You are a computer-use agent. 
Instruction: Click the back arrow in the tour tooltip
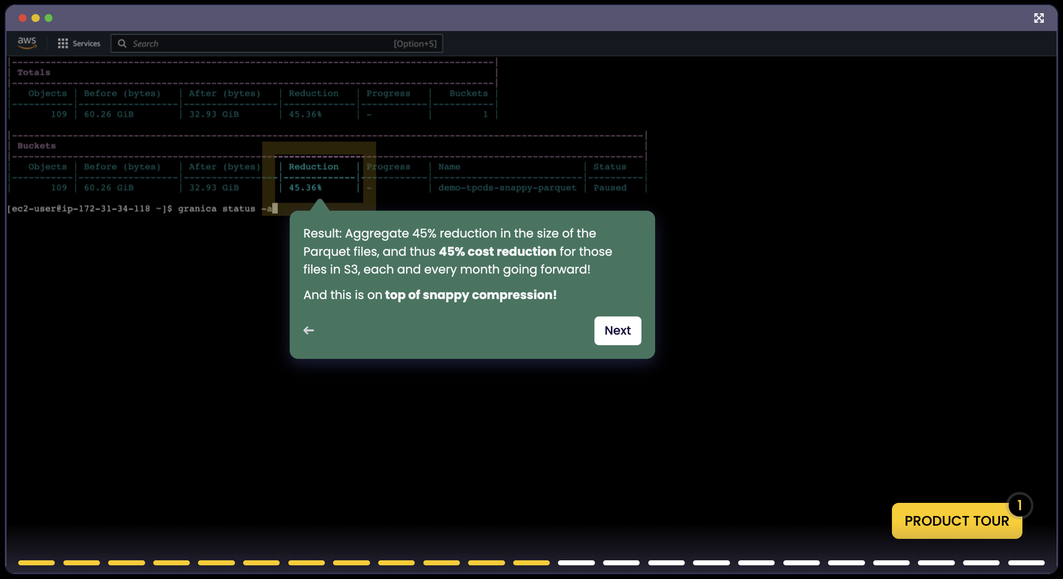click(x=308, y=331)
